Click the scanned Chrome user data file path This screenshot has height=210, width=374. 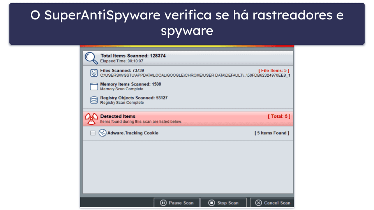pos(195,75)
